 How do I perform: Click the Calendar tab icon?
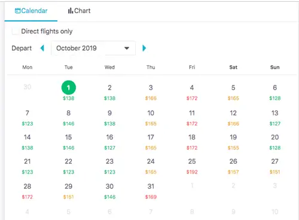17,11
